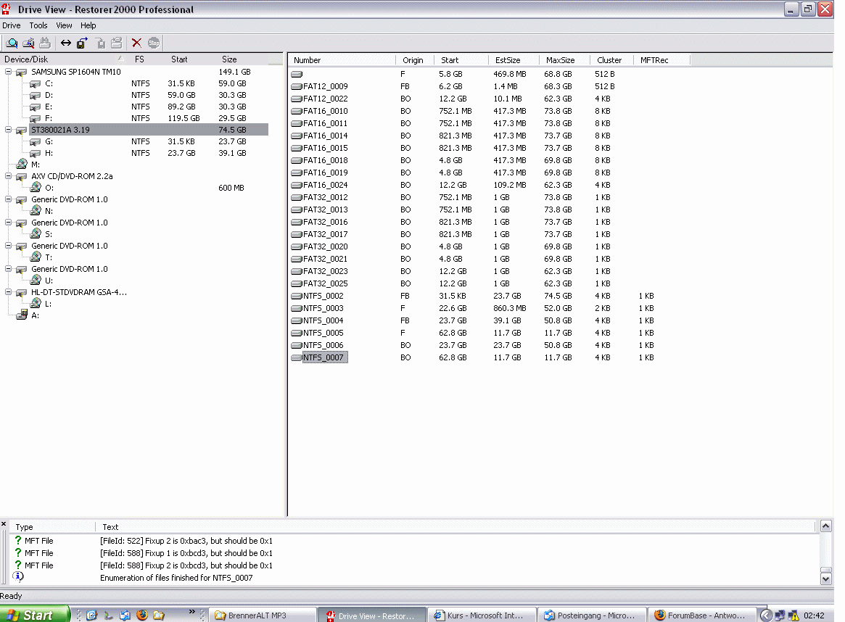Close the log panel with its x
Viewport: 845px width, 622px height.
click(4, 524)
